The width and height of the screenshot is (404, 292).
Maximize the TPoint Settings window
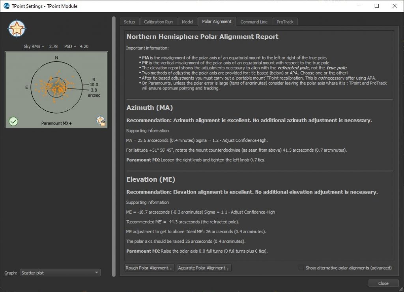coord(377,6)
